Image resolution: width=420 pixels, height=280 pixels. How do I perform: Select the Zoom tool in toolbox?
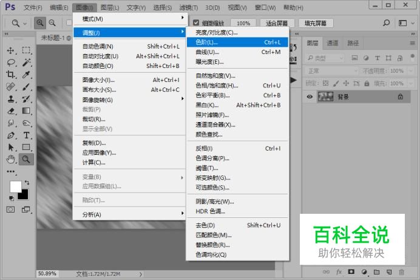[26, 159]
